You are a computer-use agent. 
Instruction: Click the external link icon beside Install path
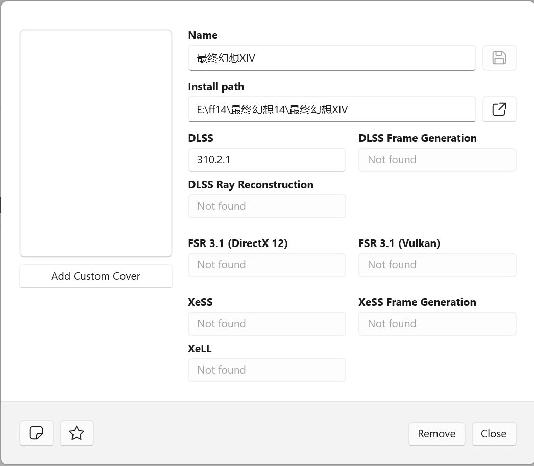point(499,109)
